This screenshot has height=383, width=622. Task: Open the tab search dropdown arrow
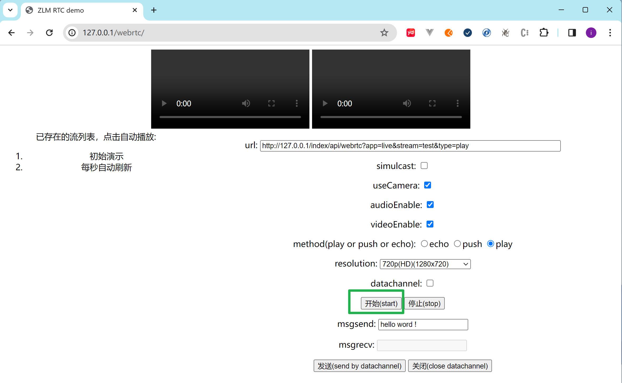pos(10,10)
